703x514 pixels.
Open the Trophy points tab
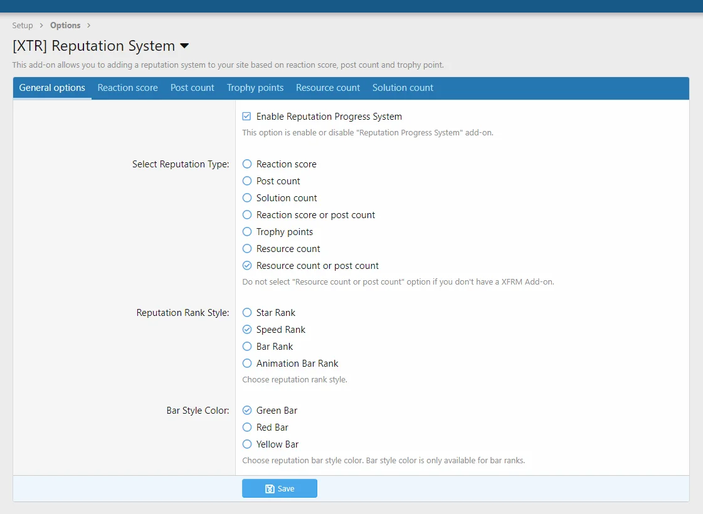click(255, 88)
